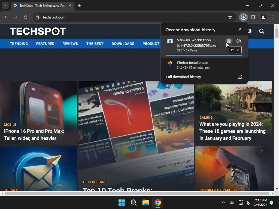Open the TECH CULTURE category label
The image size is (279, 209).
click(94, 182)
